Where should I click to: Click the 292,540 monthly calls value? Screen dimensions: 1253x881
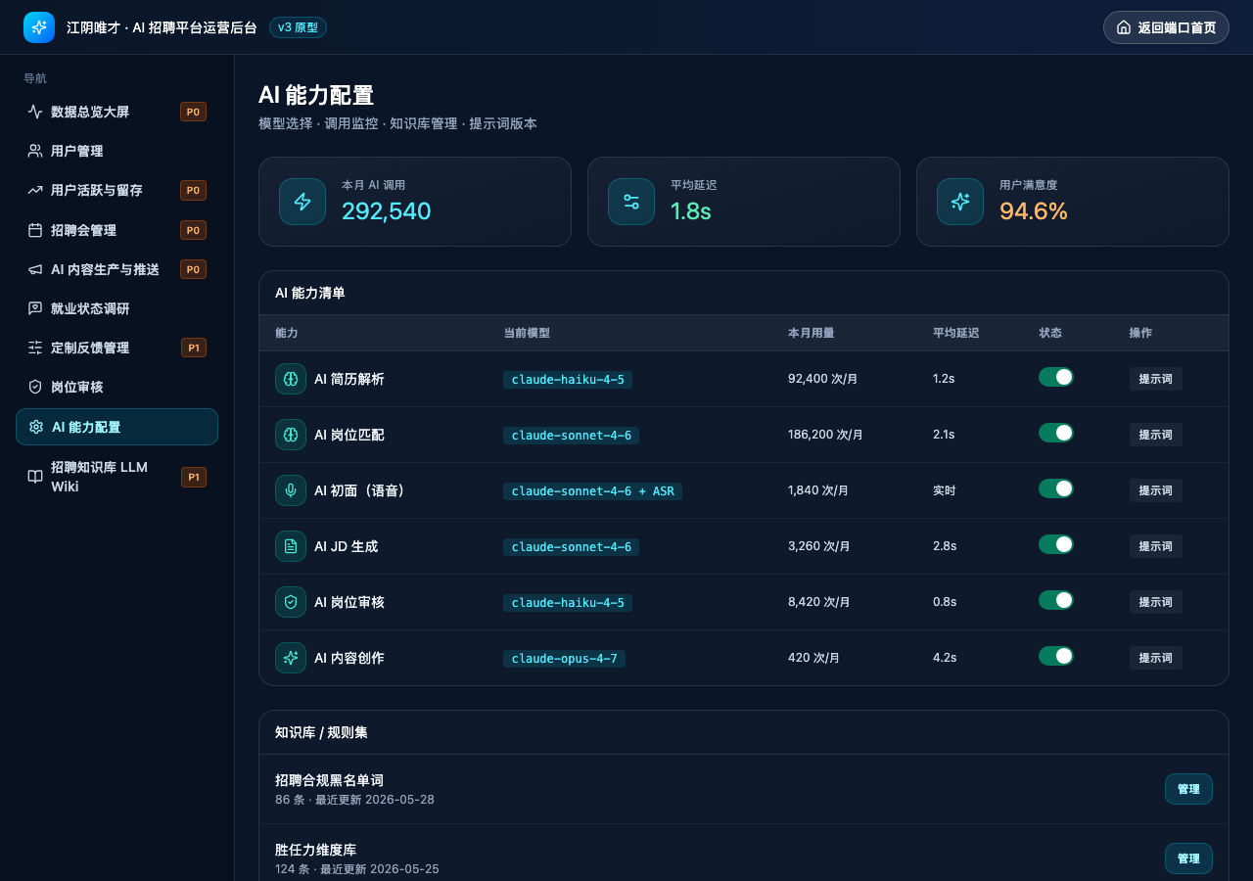click(x=386, y=210)
